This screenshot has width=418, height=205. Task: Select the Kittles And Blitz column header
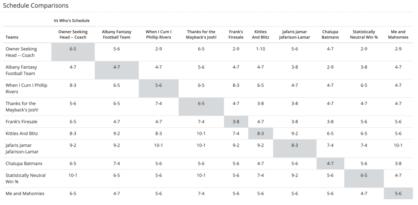click(261, 34)
